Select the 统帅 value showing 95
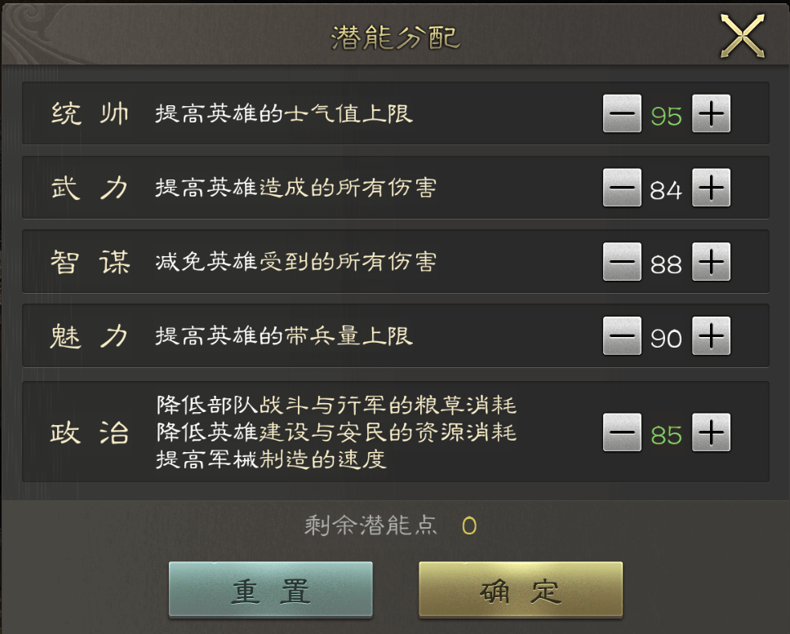Viewport: 790px width, 634px height. coord(667,114)
